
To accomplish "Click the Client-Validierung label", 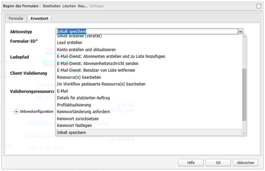I will 29,73.
